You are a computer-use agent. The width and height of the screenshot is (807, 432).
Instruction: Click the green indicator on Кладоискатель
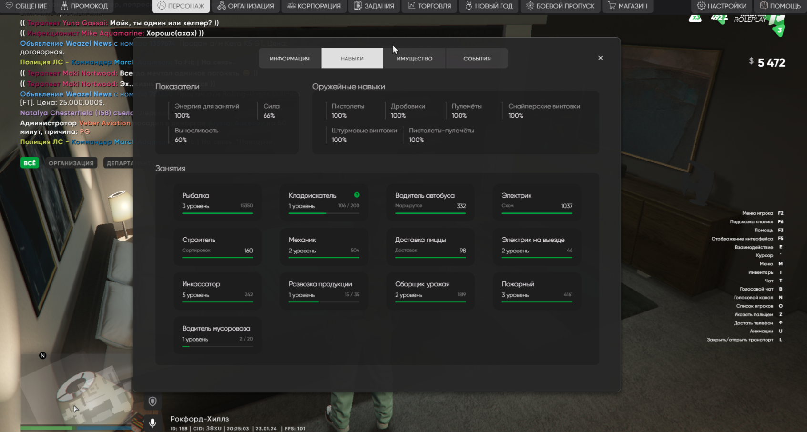coord(357,195)
